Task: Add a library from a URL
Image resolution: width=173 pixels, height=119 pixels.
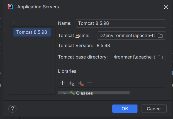Action: point(72,83)
